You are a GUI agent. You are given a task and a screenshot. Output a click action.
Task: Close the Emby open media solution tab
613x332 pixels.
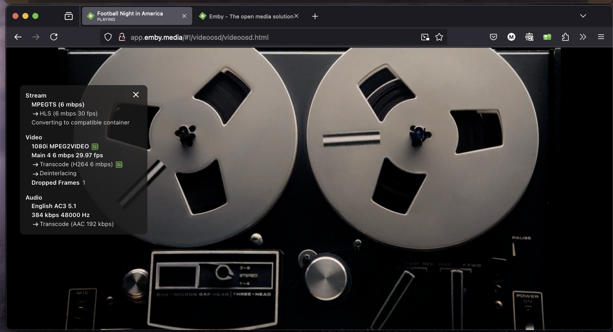point(296,16)
